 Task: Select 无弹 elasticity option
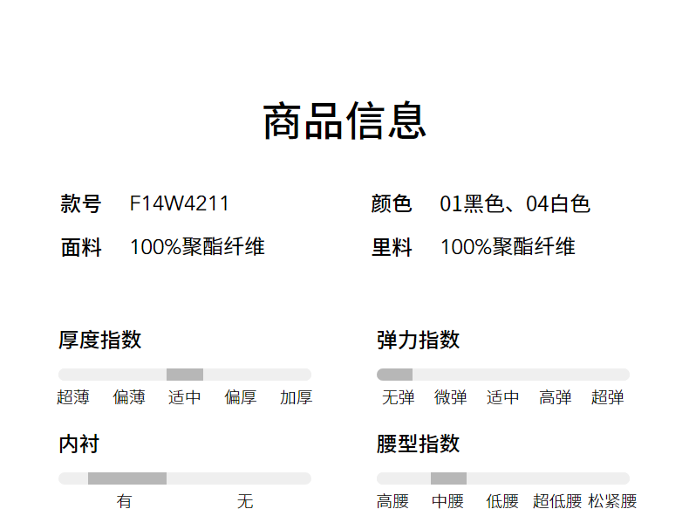(x=398, y=398)
